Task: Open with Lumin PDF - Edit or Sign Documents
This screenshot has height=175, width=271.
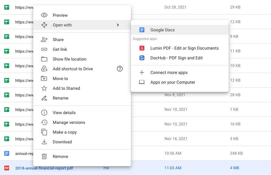Action: click(180, 48)
